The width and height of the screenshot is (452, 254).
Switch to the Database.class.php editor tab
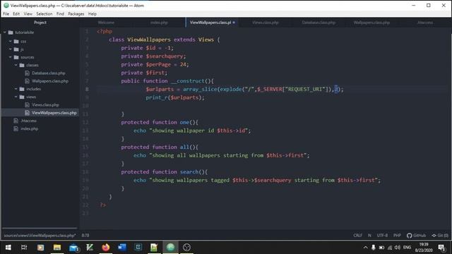[319, 23]
